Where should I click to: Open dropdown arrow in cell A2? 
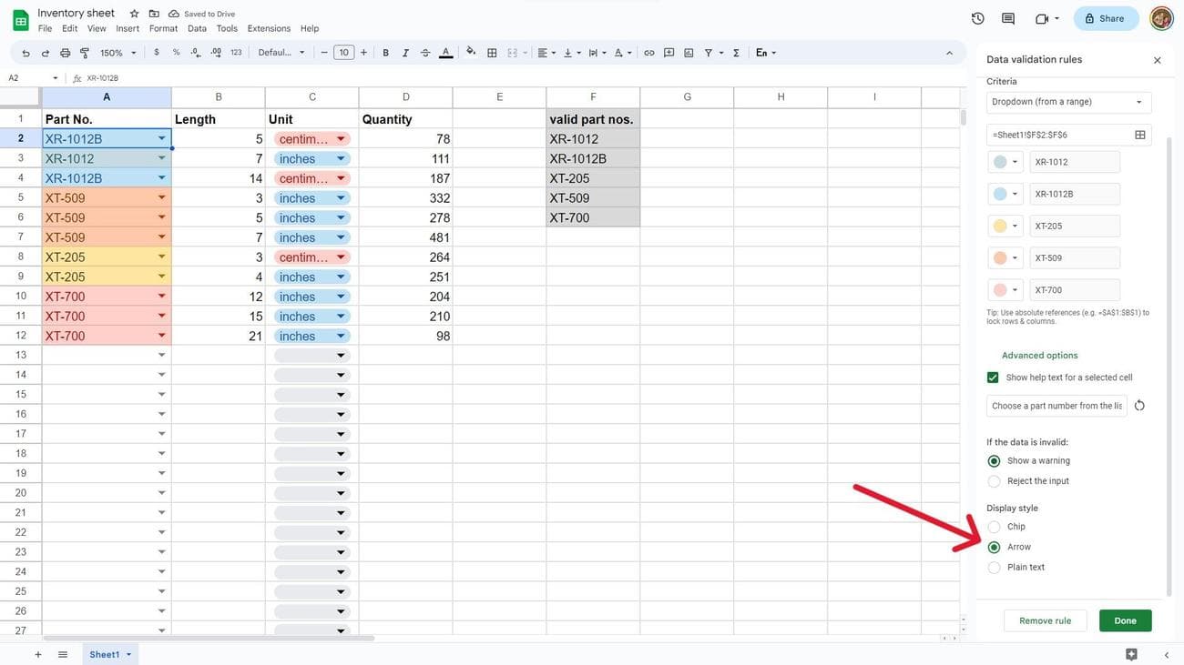pyautogui.click(x=162, y=139)
